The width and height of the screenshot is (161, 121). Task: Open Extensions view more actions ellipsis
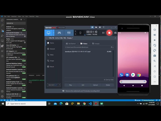coord(24,20)
